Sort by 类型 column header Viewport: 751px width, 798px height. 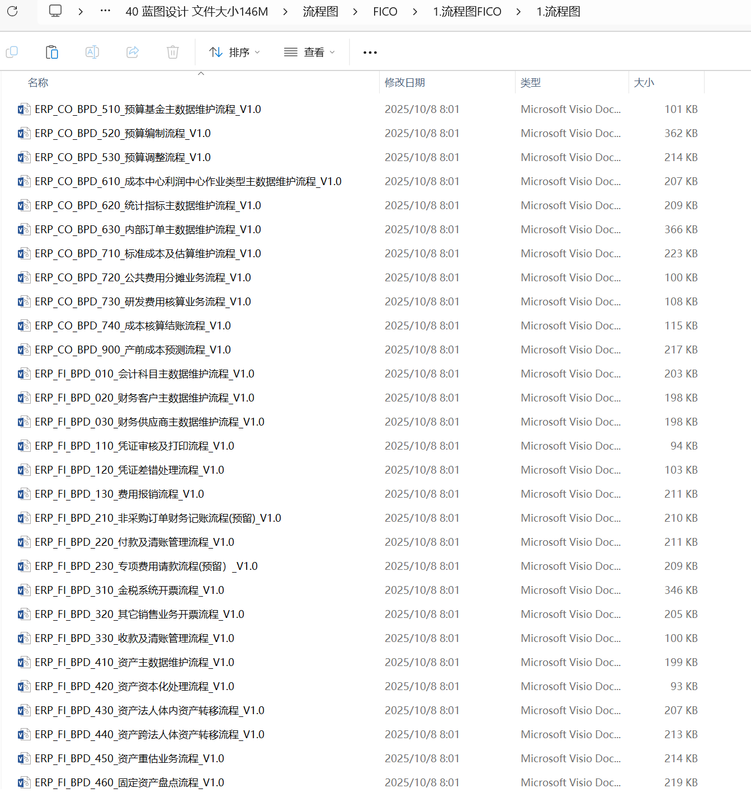pos(530,83)
